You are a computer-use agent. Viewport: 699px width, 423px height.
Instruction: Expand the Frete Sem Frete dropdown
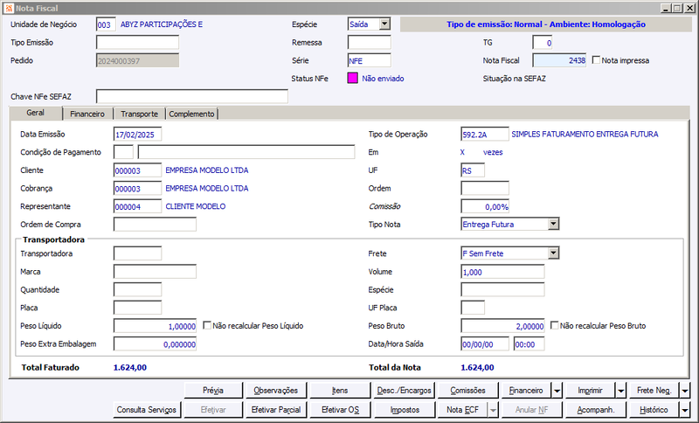[553, 253]
